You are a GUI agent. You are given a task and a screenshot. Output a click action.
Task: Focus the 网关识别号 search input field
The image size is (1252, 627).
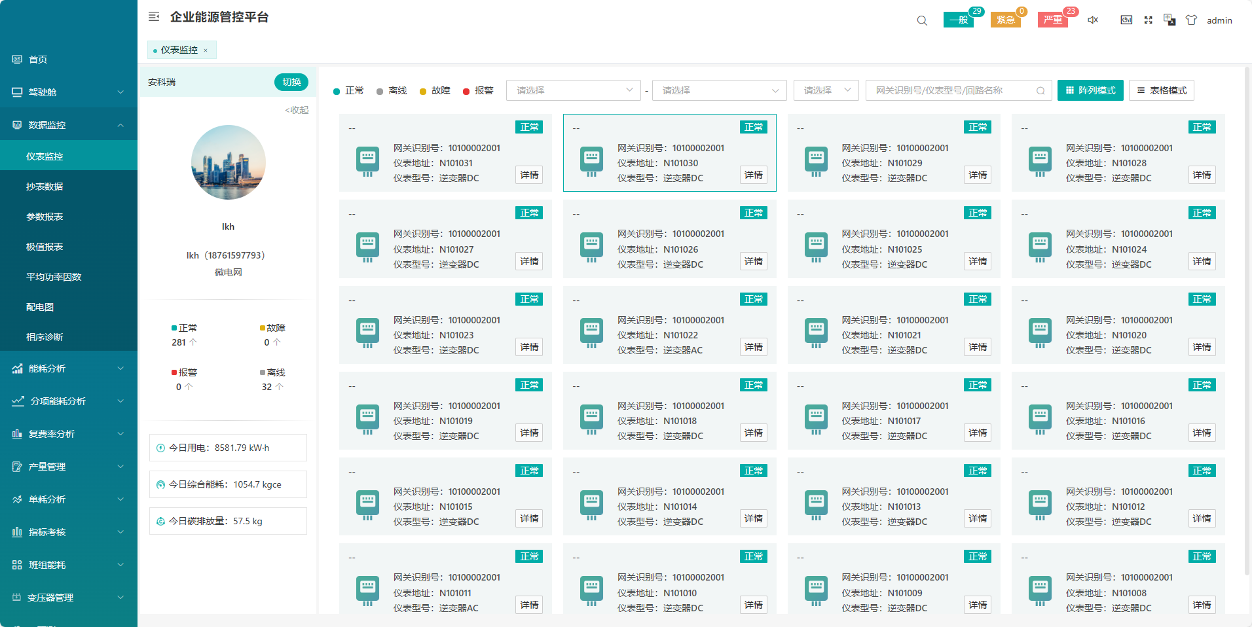click(x=953, y=90)
